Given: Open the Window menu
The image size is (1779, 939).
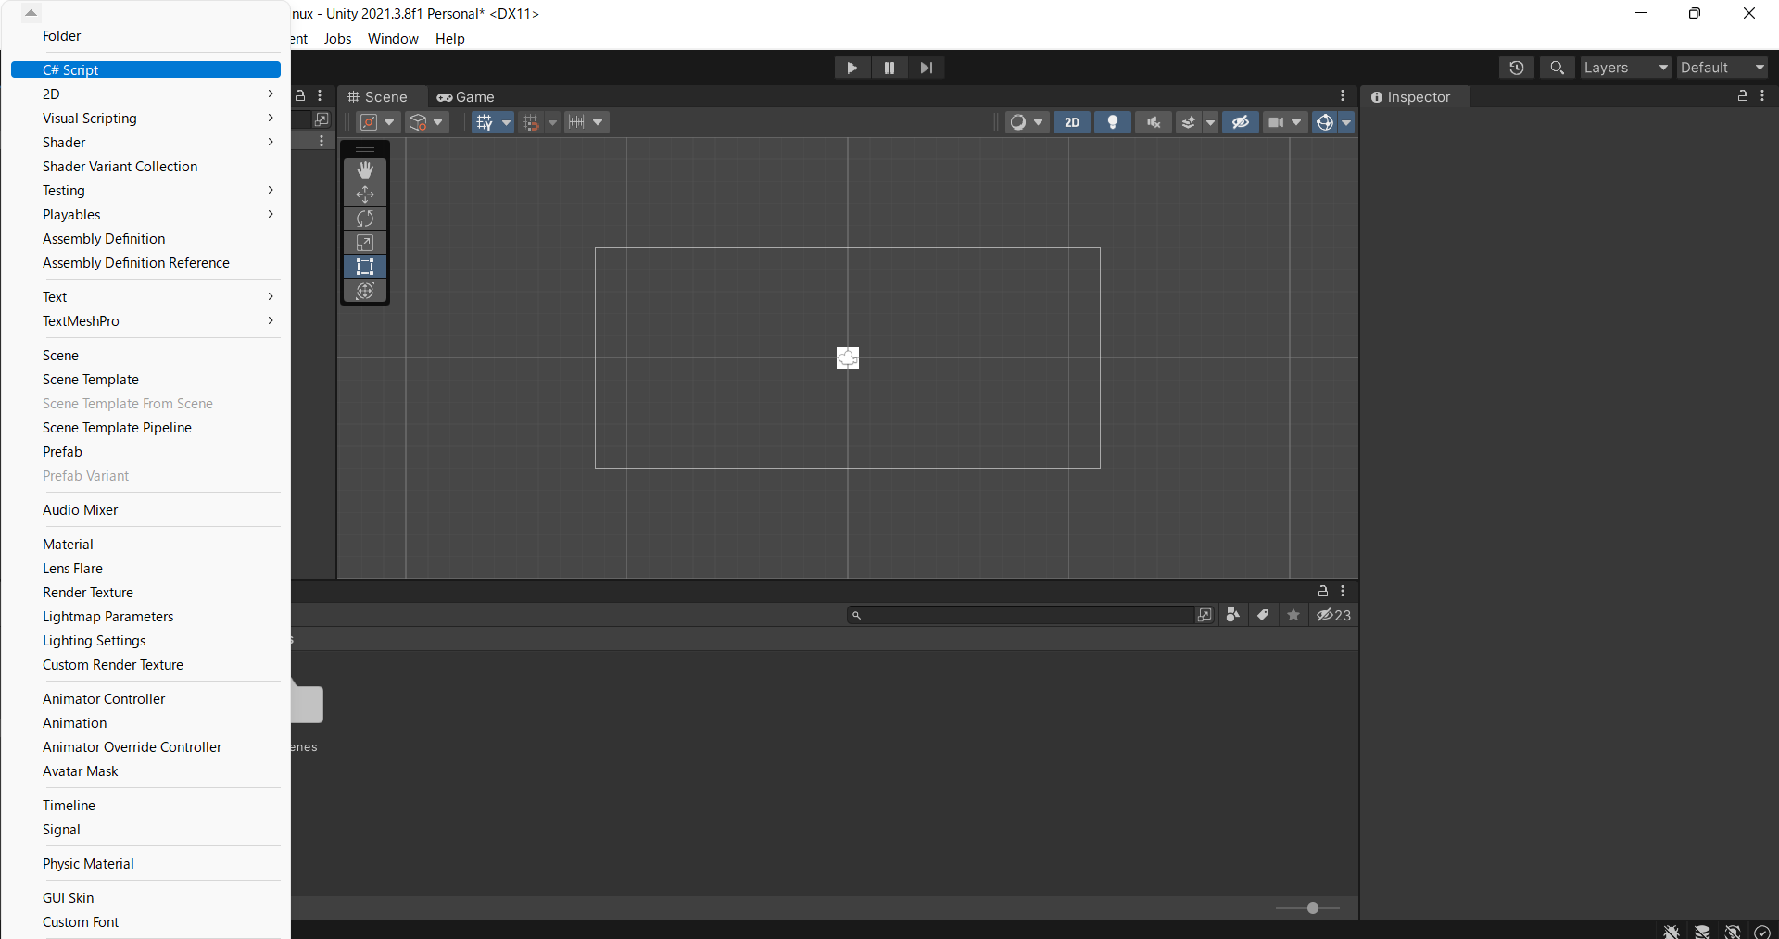Looking at the screenshot, I should pos(393,38).
